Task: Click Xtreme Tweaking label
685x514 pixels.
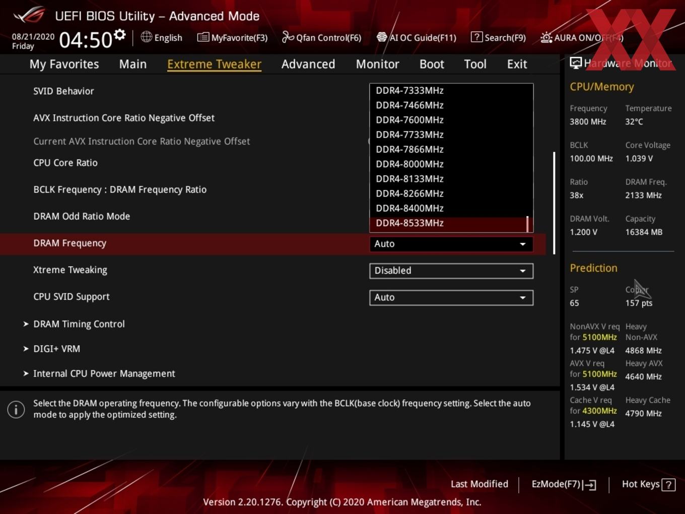Action: point(71,270)
